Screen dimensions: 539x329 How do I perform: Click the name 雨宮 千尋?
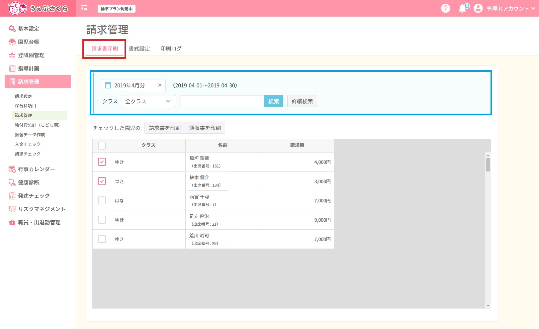[200, 197]
